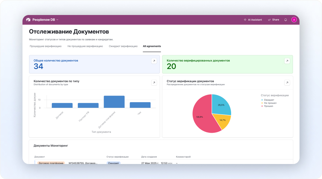Screen dimensions: 322x179
Task: Switch to Прошедшие верификацию tab
Action: pyautogui.click(x=46, y=46)
